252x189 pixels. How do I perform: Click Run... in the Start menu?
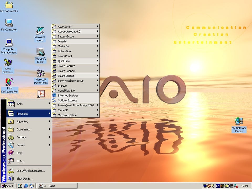29,161
